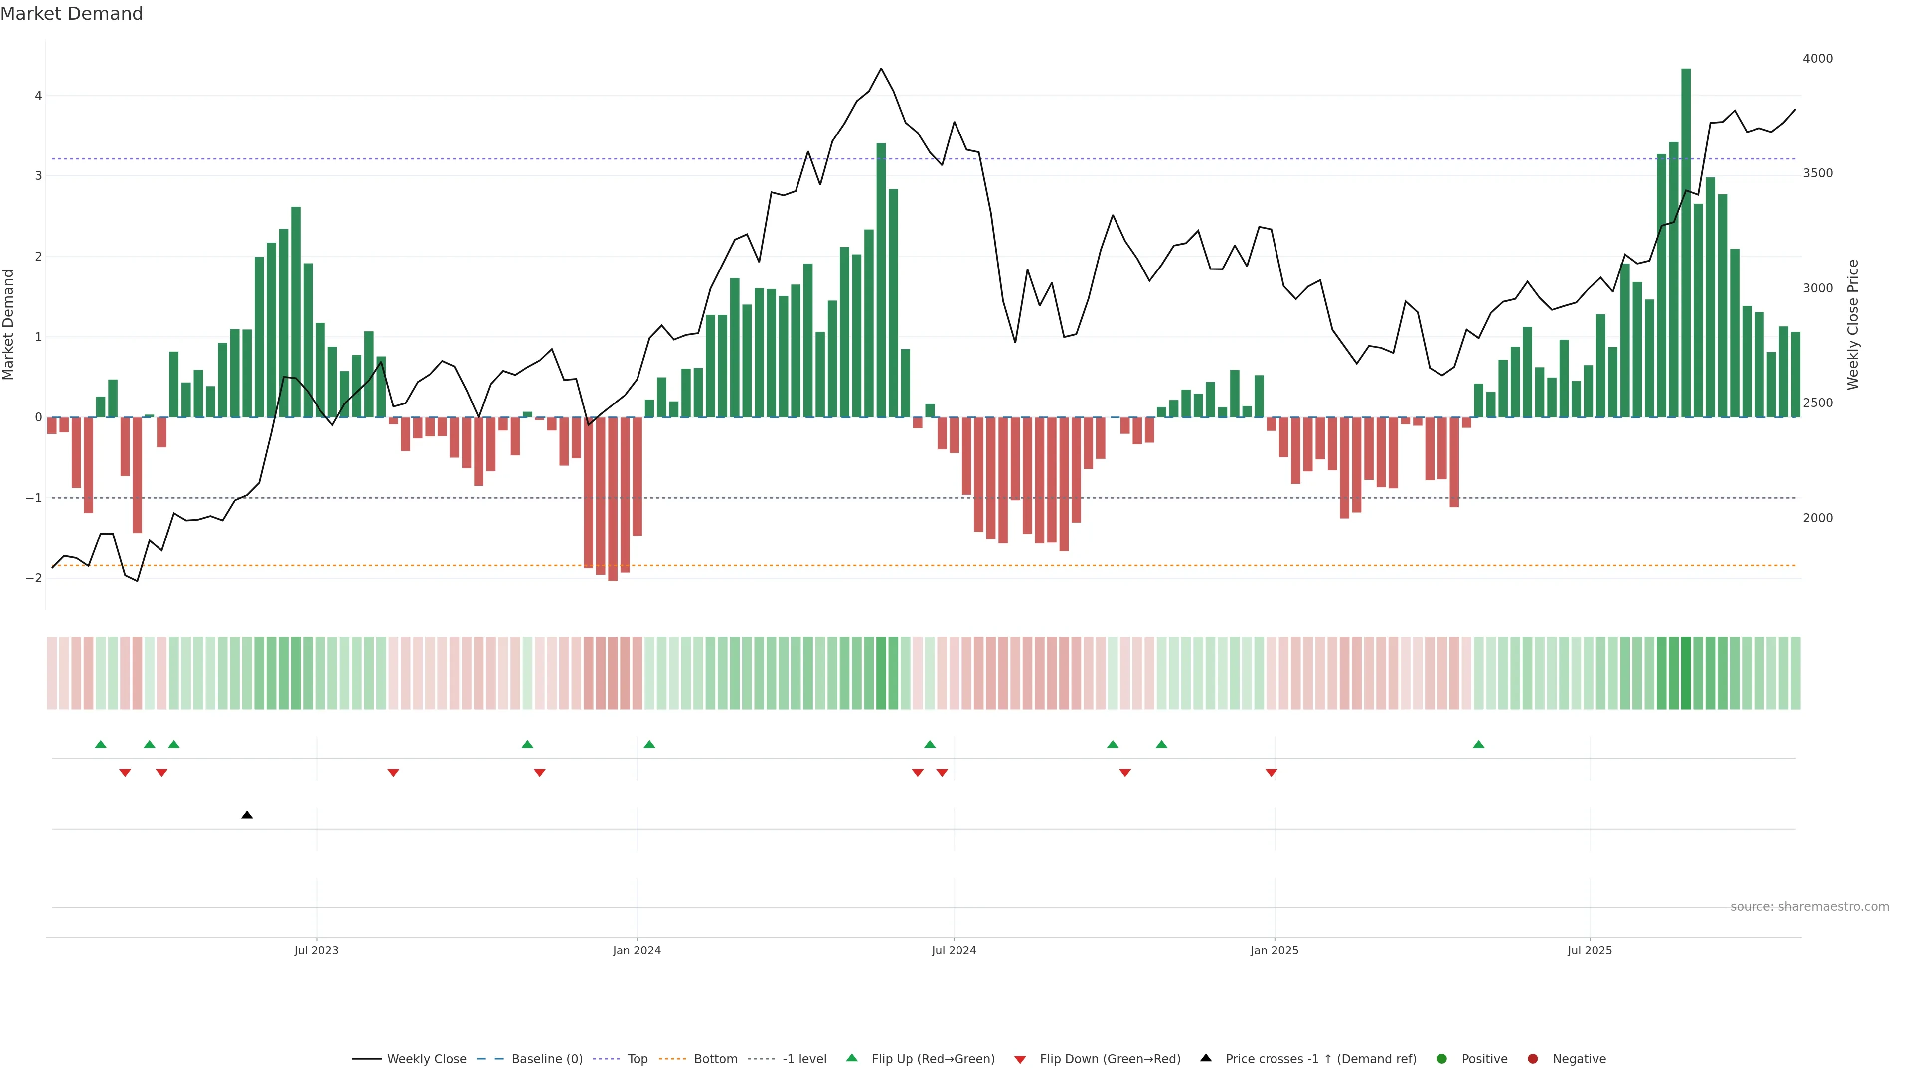The height and width of the screenshot is (1076, 1914).
Task: Click the Weekly Close Price axis title
Action: pyautogui.click(x=1852, y=324)
